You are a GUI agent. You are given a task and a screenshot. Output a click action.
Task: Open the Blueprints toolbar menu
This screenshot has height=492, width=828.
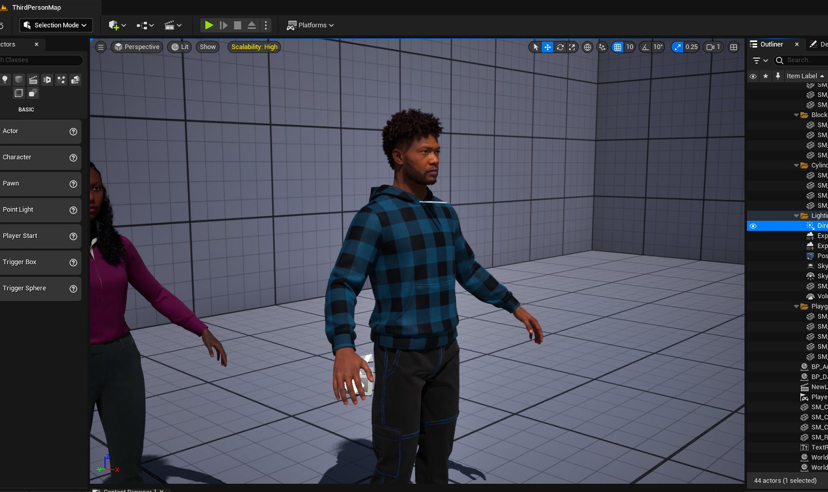pos(145,25)
